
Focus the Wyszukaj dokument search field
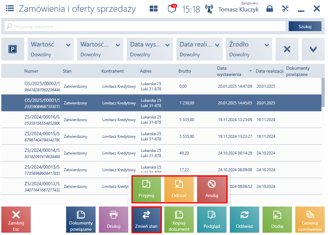145,26
